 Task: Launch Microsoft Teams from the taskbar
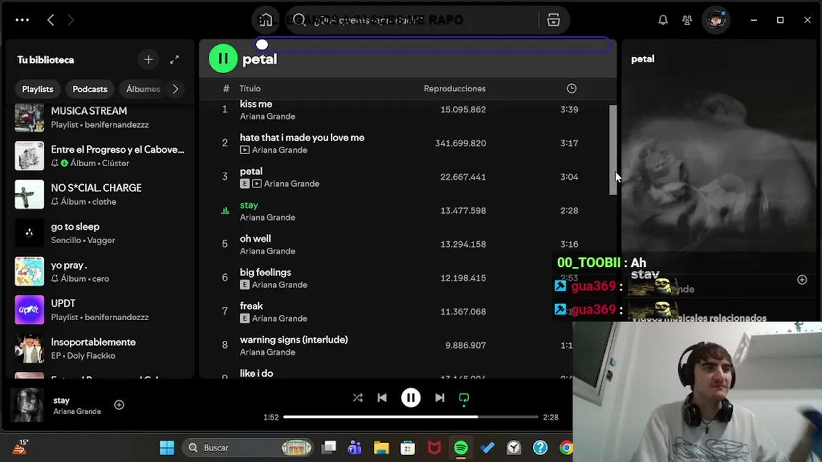(354, 448)
